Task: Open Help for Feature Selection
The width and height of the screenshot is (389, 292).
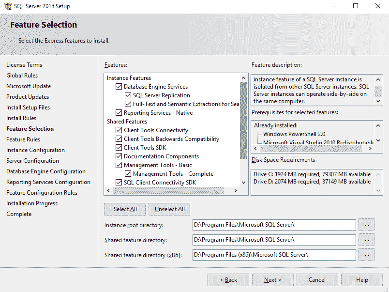Action: (361, 280)
